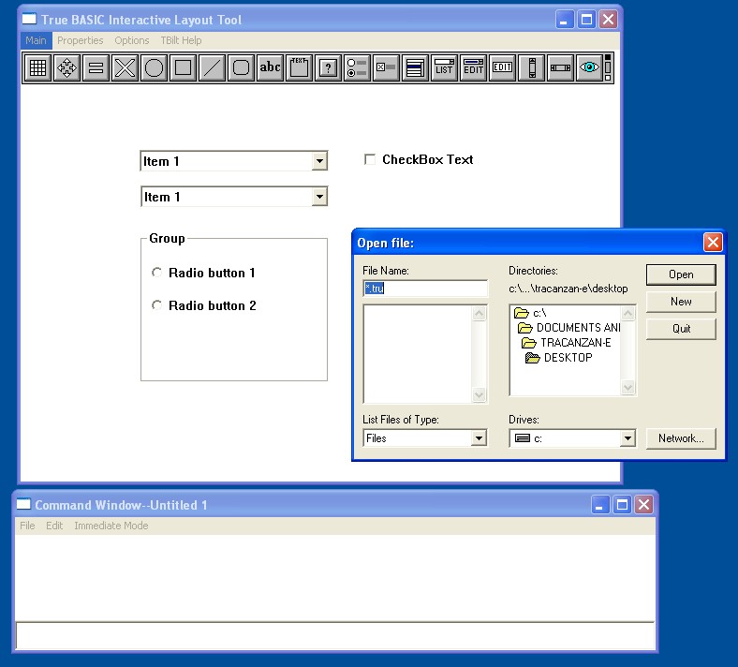The height and width of the screenshot is (667, 738).
Task: Tick the CheckBox Text checkbox
Action: click(370, 159)
